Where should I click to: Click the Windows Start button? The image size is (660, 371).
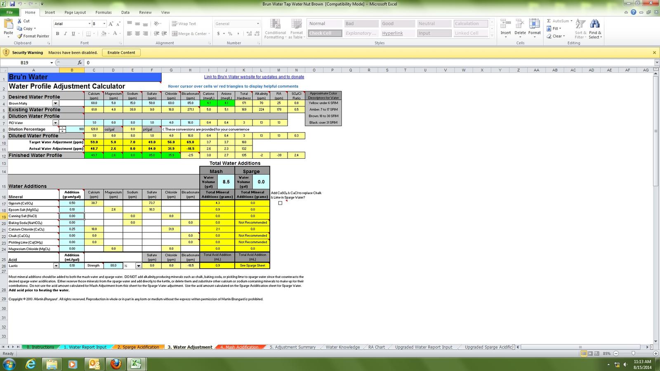(9, 364)
